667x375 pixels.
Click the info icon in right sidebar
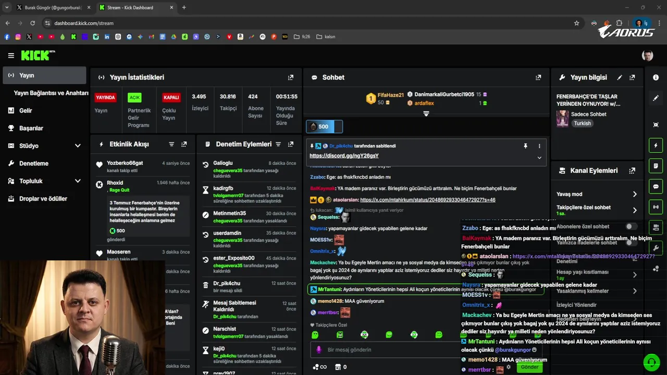point(656,78)
